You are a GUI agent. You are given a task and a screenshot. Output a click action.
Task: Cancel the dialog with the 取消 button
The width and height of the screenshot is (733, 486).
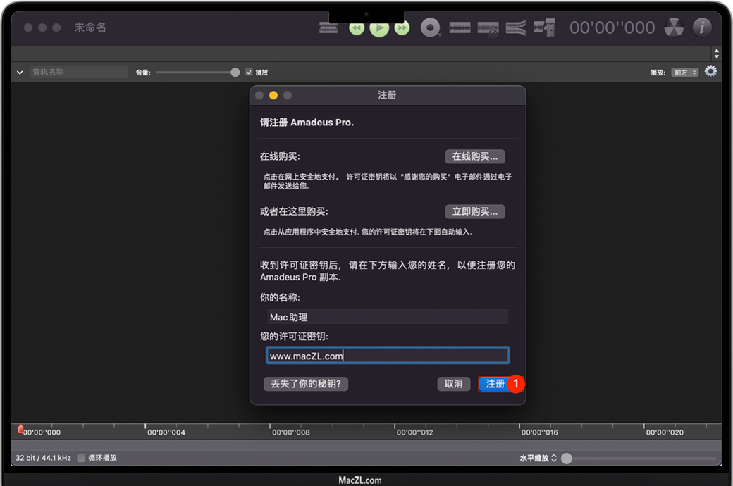click(453, 384)
